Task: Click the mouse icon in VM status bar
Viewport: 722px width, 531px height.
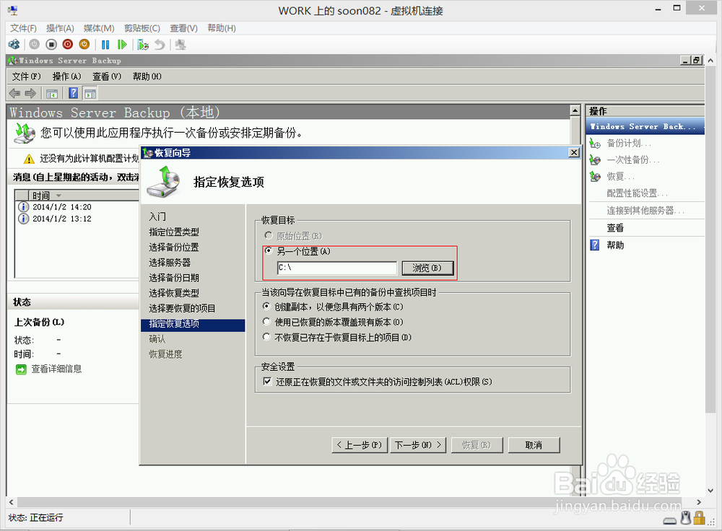Action: 686,518
